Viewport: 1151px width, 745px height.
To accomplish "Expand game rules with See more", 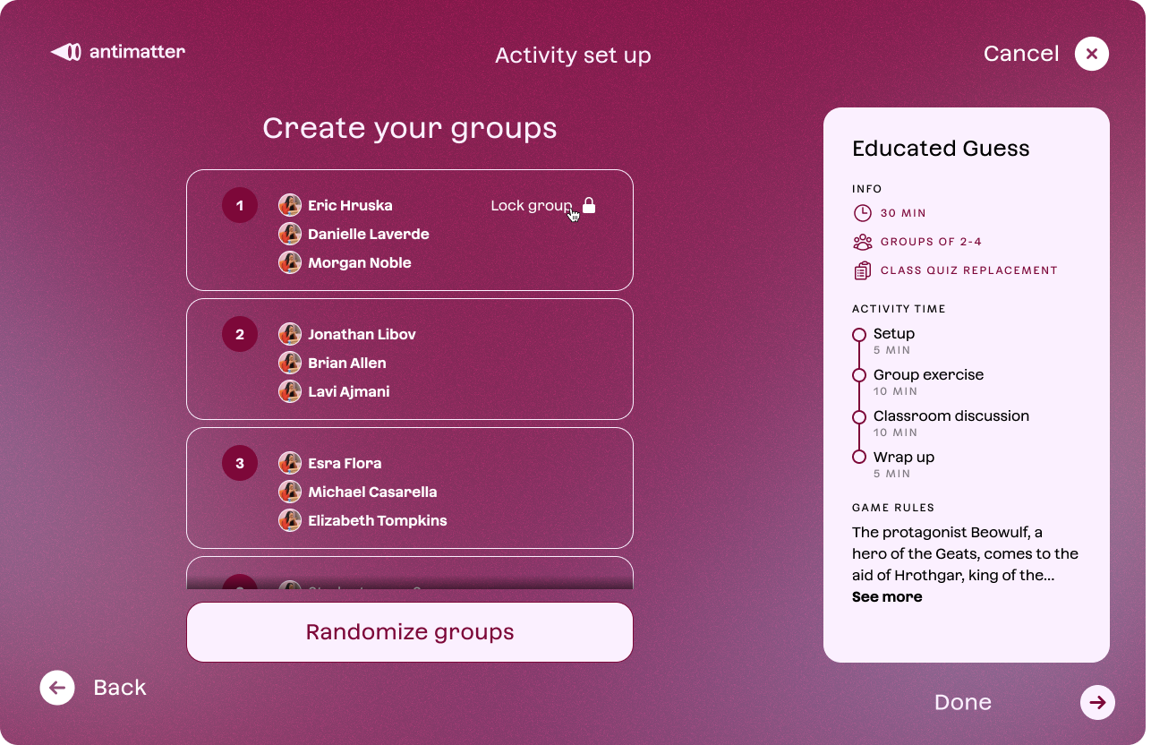I will [887, 596].
